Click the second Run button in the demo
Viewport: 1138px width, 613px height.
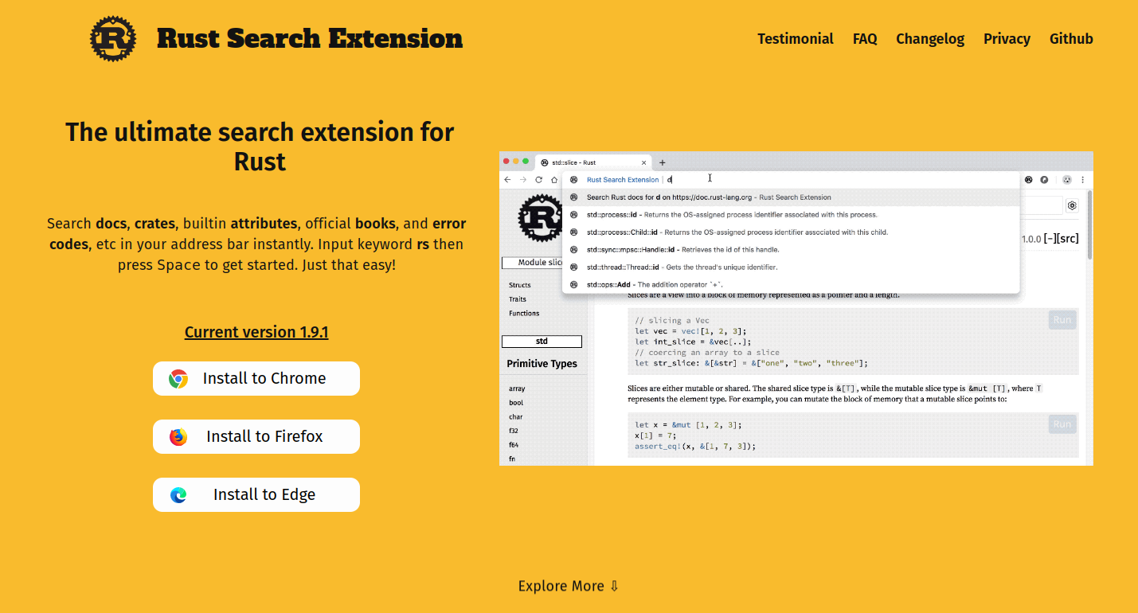click(1062, 424)
